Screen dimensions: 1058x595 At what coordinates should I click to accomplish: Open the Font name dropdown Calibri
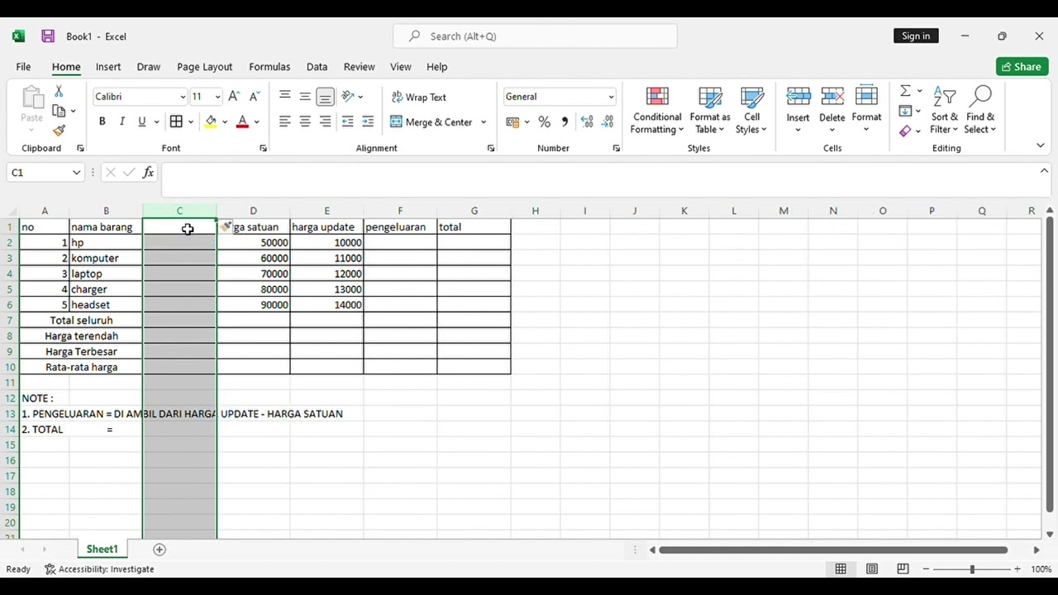[182, 98]
